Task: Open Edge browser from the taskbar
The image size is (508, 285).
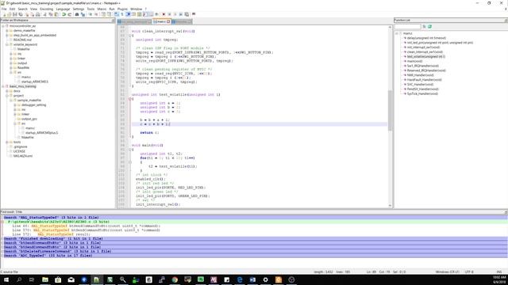Action: click(x=240, y=279)
